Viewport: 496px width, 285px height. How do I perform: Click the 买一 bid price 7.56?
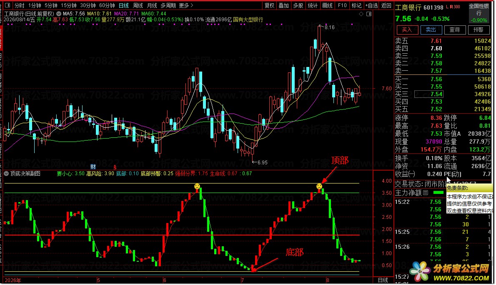click(436, 79)
